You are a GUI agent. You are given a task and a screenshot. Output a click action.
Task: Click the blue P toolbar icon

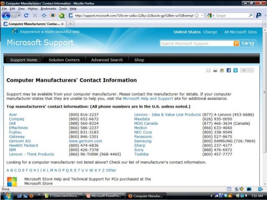click(x=259, y=15)
